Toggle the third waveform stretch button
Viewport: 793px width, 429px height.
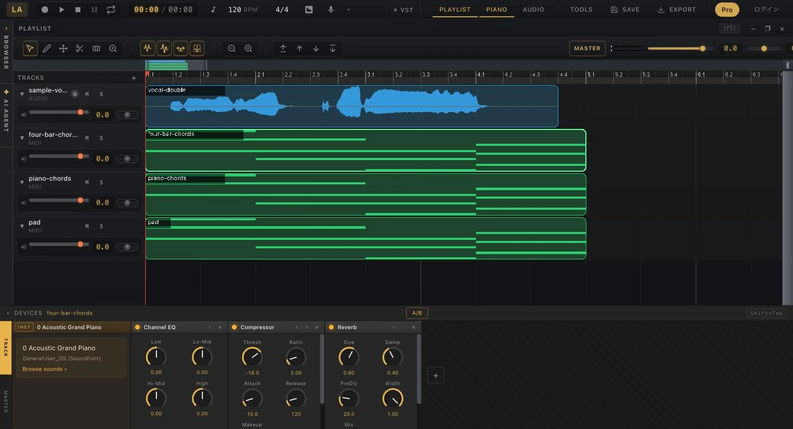[x=181, y=49]
